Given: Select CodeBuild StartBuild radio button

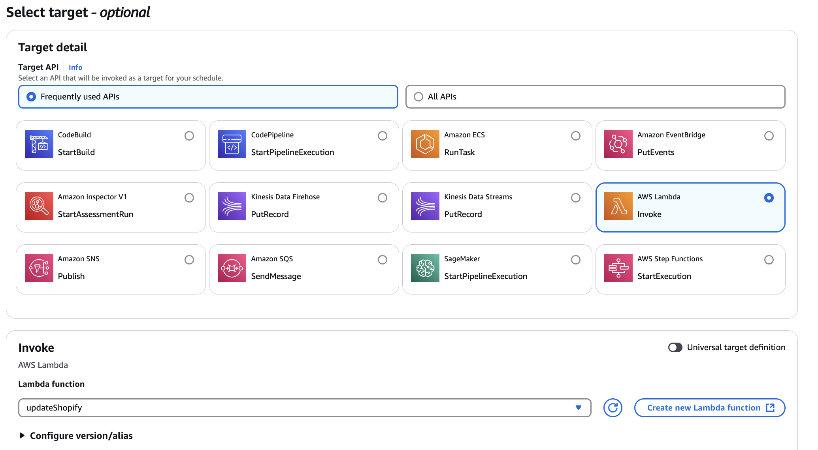Looking at the screenshot, I should coord(189,136).
